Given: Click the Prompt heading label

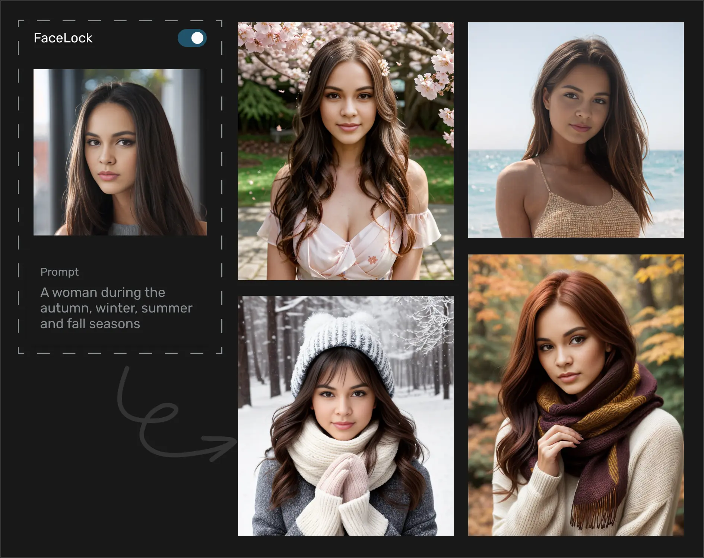Looking at the screenshot, I should click(x=59, y=272).
